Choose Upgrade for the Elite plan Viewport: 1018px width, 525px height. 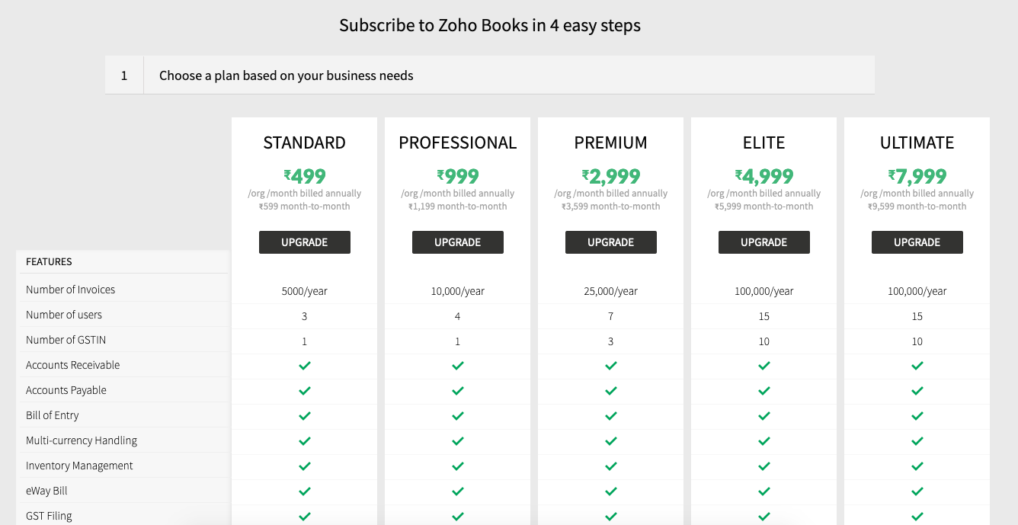pyautogui.click(x=764, y=242)
